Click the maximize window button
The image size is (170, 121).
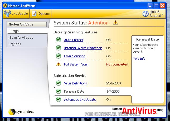click(156, 6)
